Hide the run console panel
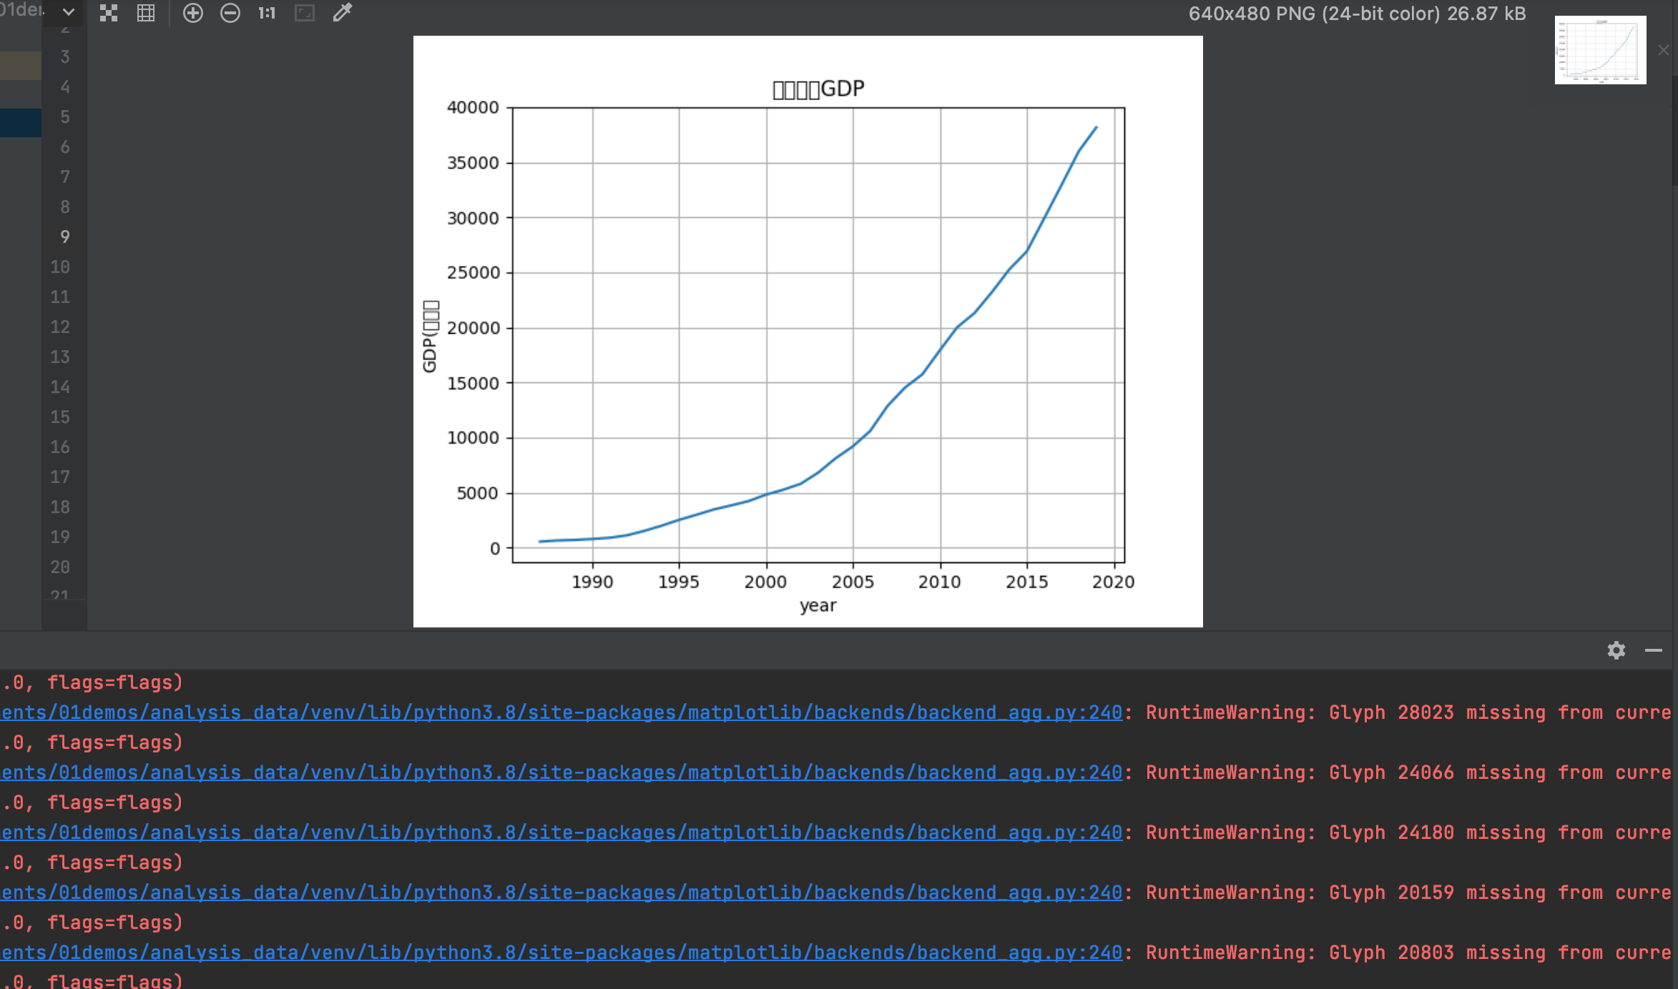Screen dimensions: 1678x989 pyautogui.click(x=1654, y=650)
